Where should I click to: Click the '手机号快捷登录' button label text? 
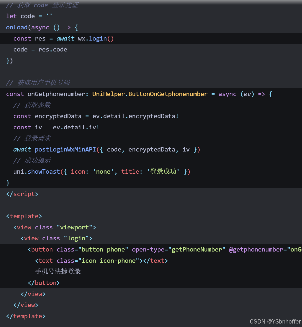[x=58, y=272]
